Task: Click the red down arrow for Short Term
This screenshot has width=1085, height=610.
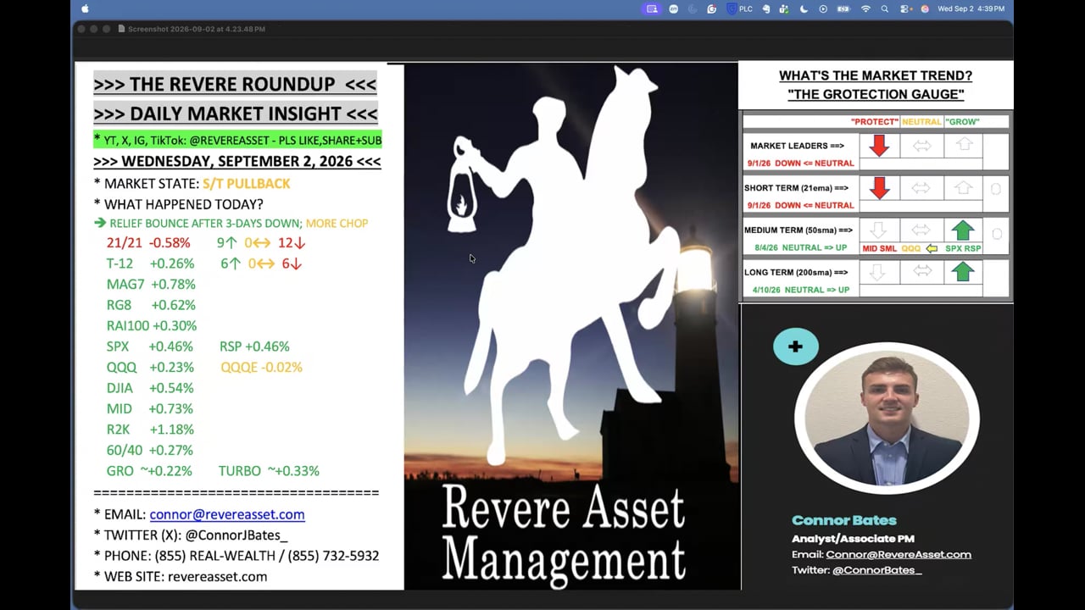Action: point(880,188)
